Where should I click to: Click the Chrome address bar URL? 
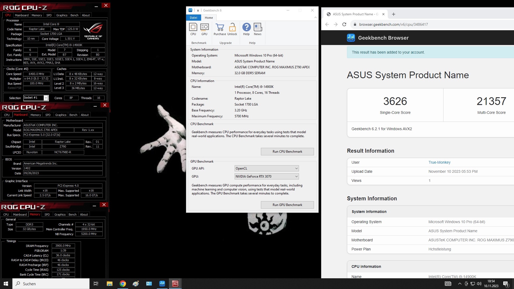(x=394, y=24)
